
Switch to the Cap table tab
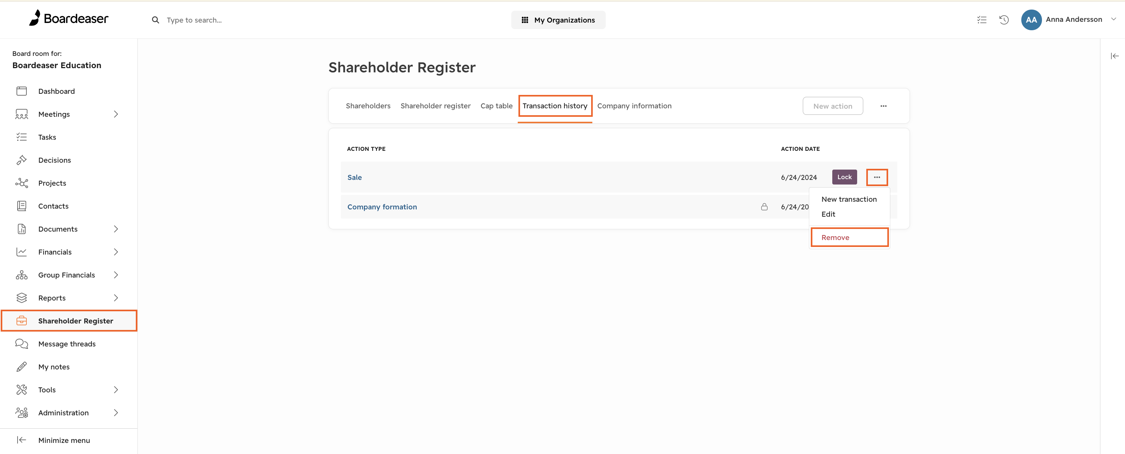[x=496, y=106]
